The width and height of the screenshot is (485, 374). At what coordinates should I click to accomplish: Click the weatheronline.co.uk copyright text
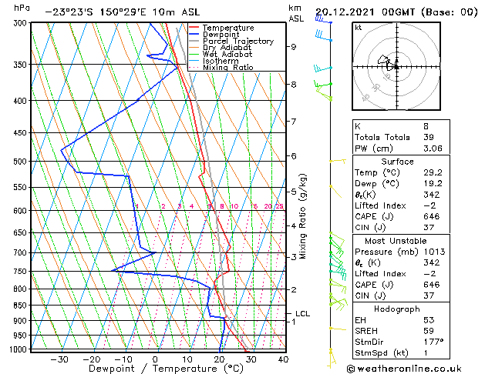pyautogui.click(x=404, y=369)
